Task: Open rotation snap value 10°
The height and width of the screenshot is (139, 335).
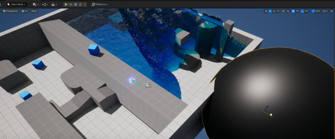Action: coord(307,11)
